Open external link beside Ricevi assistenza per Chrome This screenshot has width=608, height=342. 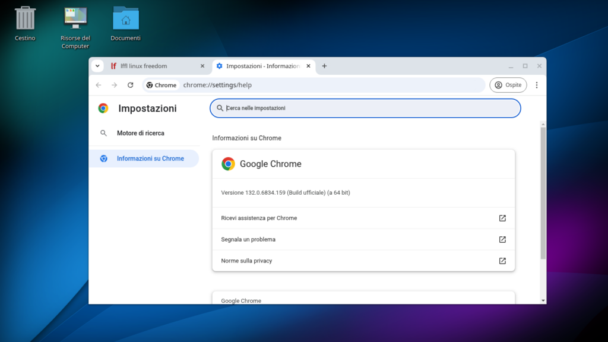click(x=502, y=218)
